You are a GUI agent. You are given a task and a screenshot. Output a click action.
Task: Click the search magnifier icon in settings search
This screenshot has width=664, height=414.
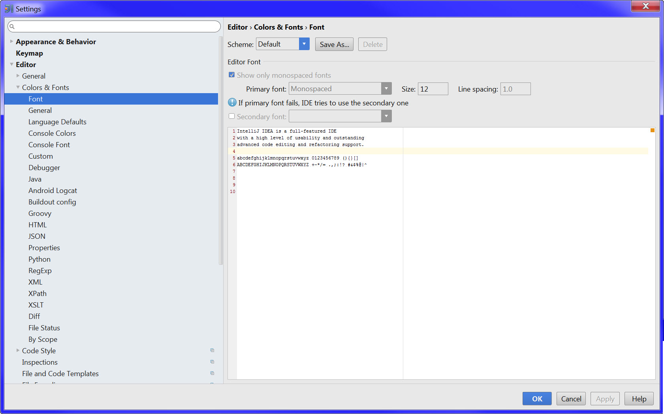(12, 26)
